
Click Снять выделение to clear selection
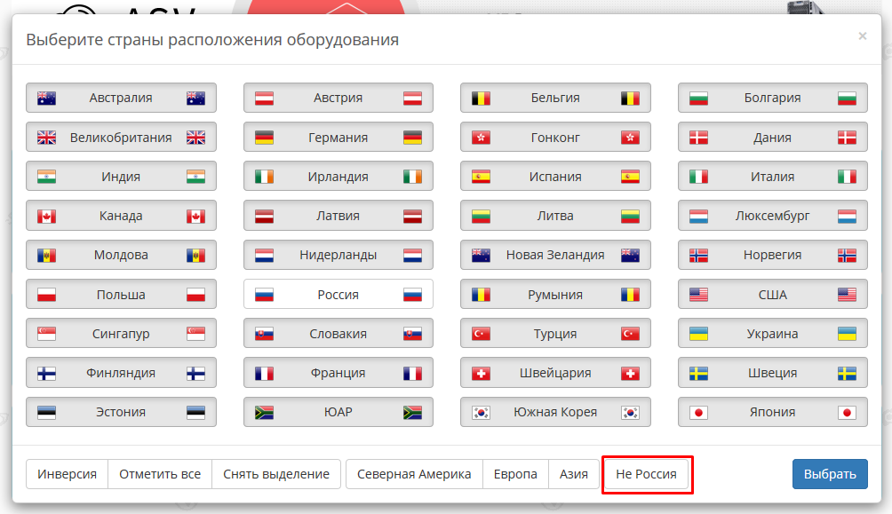pyautogui.click(x=276, y=474)
